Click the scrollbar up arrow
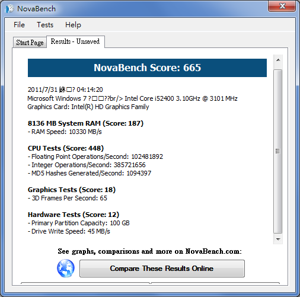 click(x=278, y=60)
